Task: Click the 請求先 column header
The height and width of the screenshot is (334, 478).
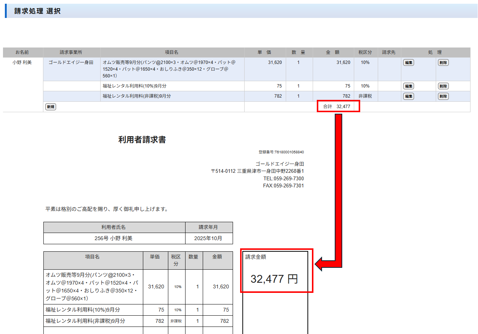Action: [389, 52]
